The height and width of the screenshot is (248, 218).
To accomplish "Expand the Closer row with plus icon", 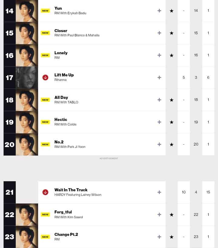I will 159,33.
